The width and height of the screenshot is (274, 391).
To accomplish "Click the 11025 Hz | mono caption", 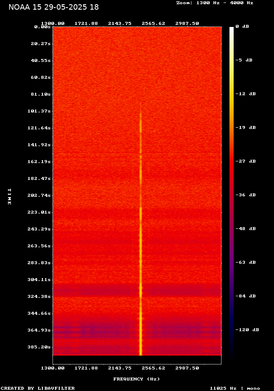I will (235, 388).
